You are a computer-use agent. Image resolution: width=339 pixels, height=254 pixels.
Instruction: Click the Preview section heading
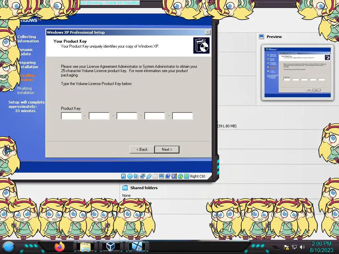coord(274,37)
